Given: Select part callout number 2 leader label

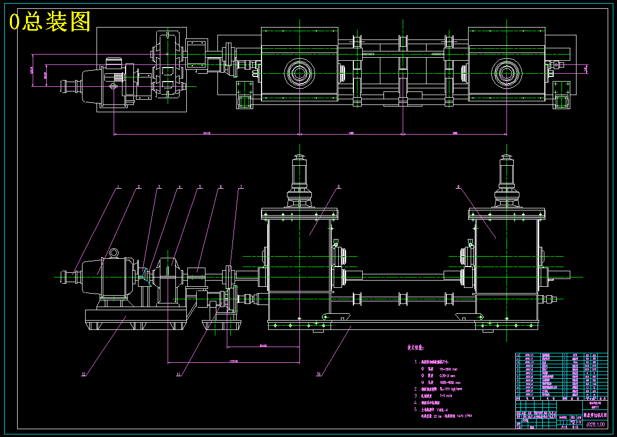Looking at the screenshot, I should 139,187.
